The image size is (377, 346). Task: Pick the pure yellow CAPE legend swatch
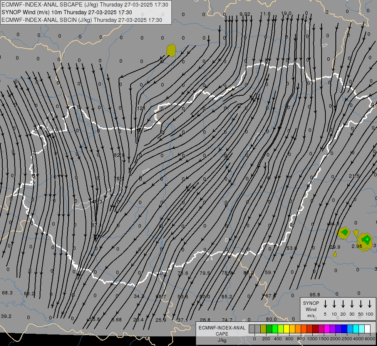pos(287,329)
